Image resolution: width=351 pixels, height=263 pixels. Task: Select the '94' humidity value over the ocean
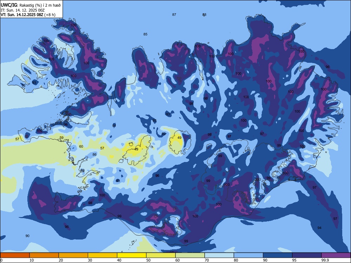point(319,228)
